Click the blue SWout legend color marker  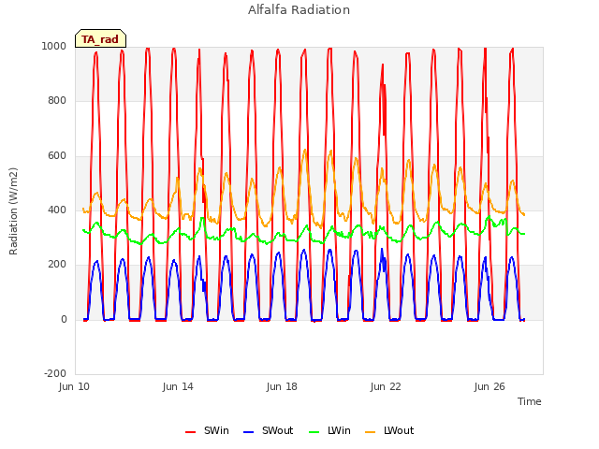pos(248,432)
